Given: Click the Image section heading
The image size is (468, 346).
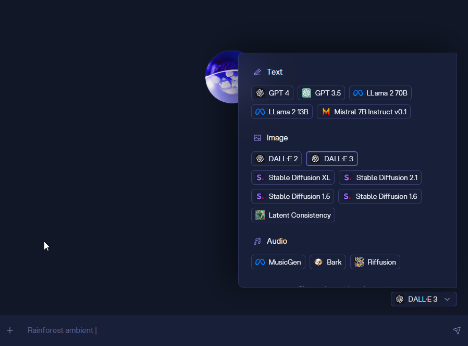Looking at the screenshot, I should coord(277,138).
